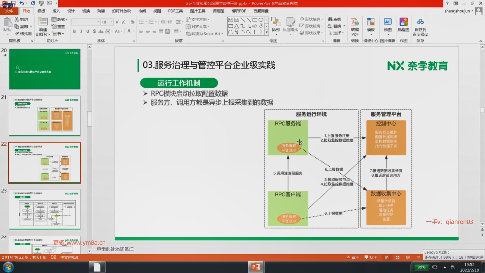Click the New Slide icon

pyautogui.click(x=43, y=22)
